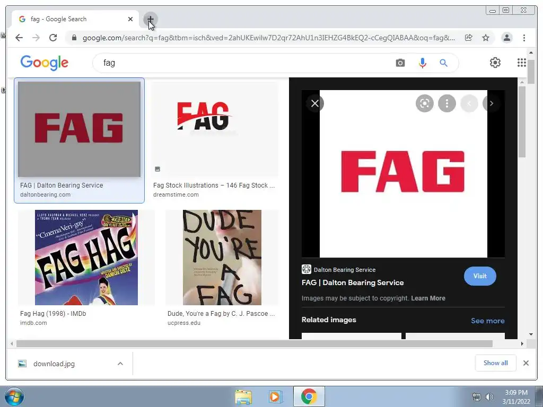Click the ucpress.edu source link
The height and width of the screenshot is (407, 543).
[x=184, y=323]
